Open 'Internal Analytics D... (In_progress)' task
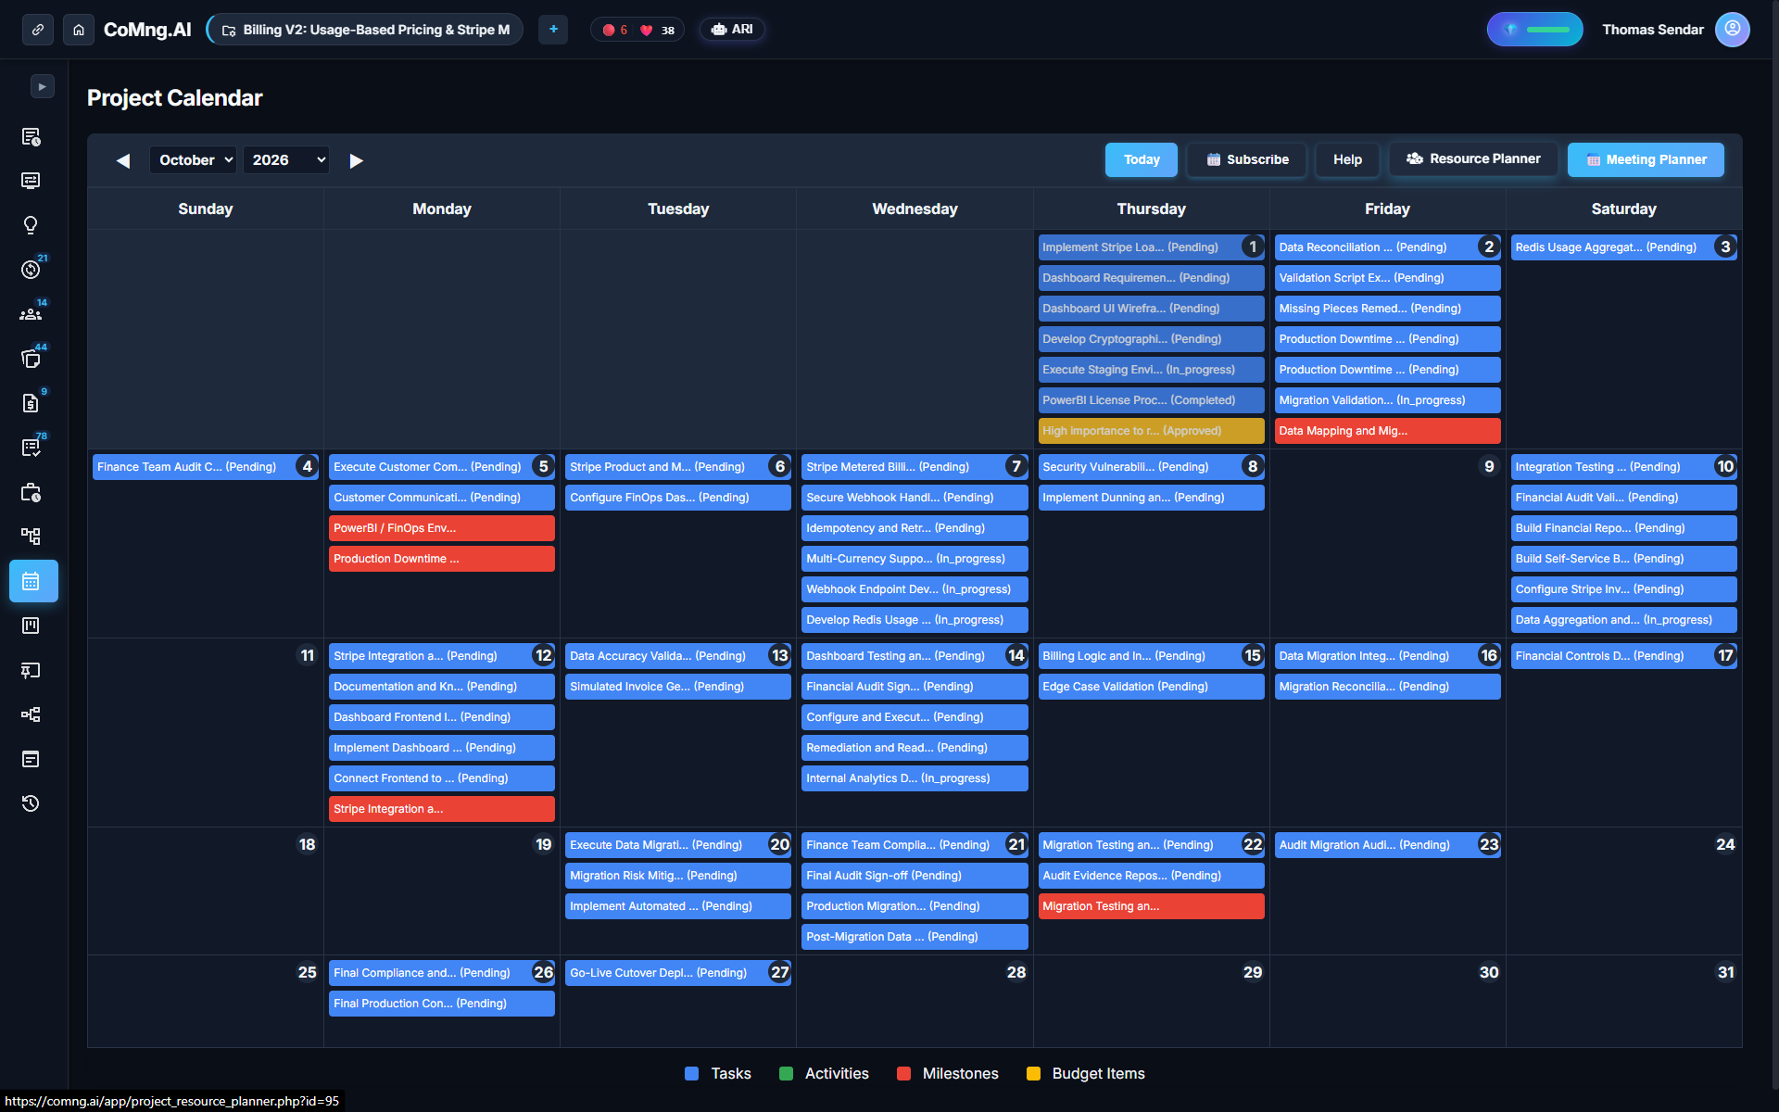Image resolution: width=1779 pixels, height=1112 pixels. (914, 778)
